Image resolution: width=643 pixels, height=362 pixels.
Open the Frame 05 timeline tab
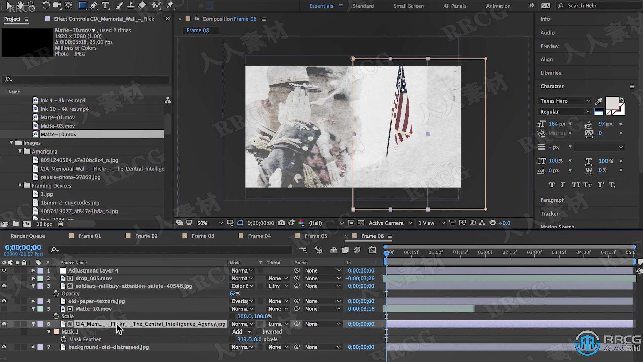point(316,236)
